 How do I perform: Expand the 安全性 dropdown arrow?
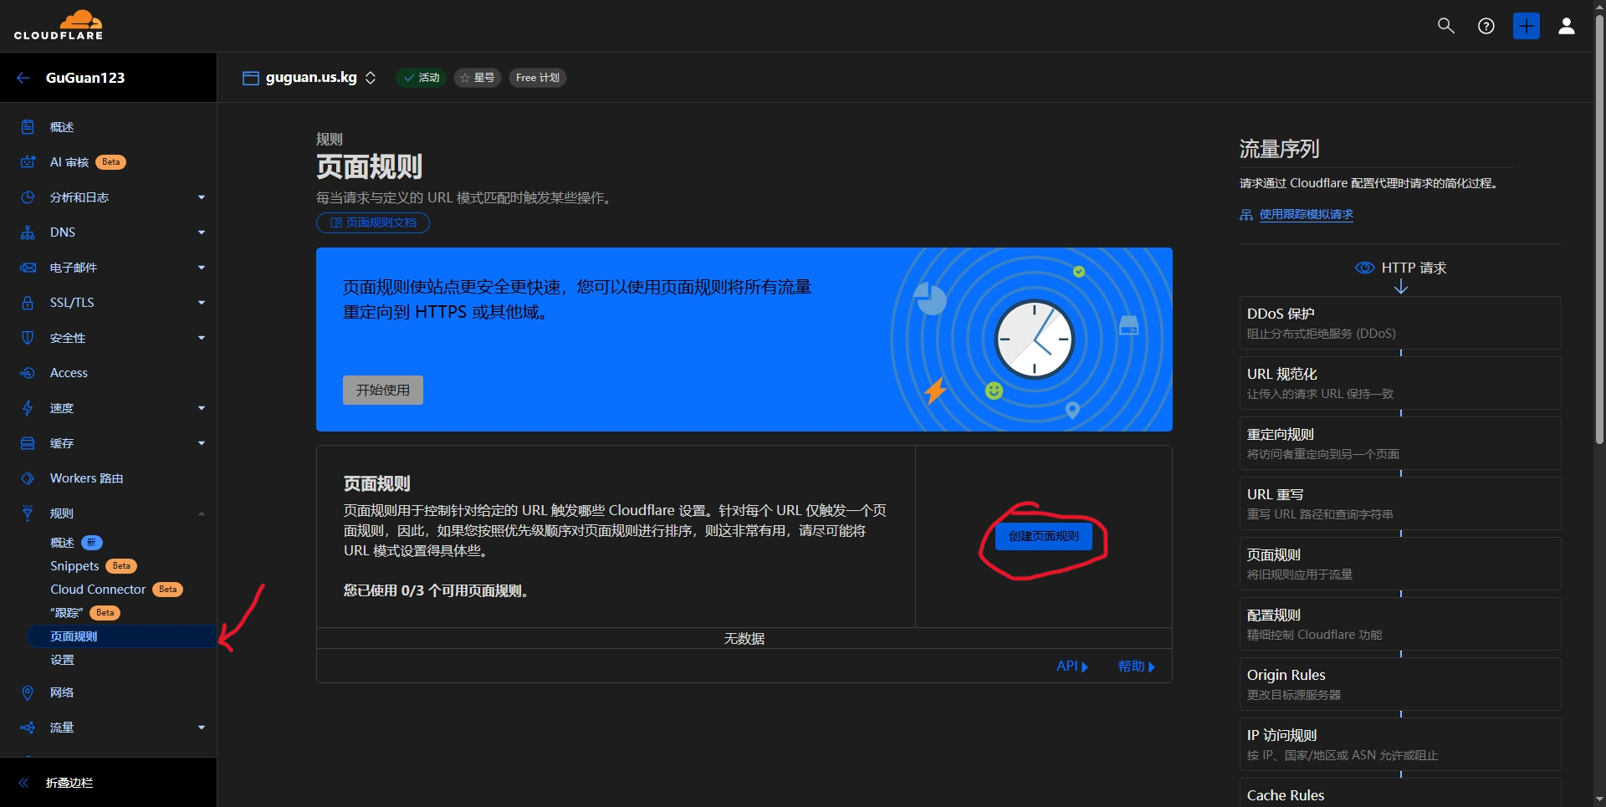[201, 338]
